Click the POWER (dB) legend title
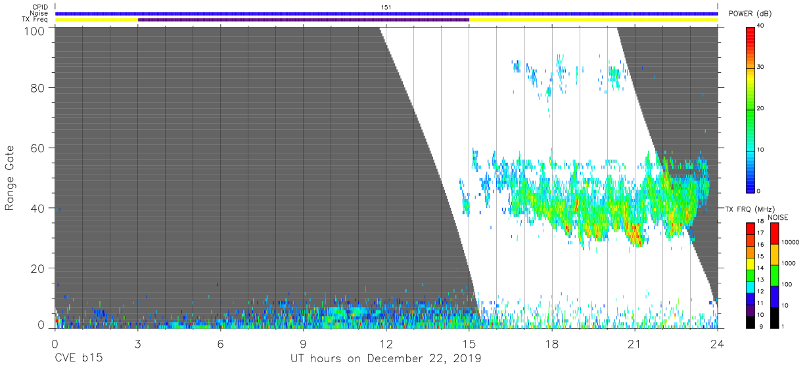Screen dimensions: 807x372 click(x=750, y=14)
